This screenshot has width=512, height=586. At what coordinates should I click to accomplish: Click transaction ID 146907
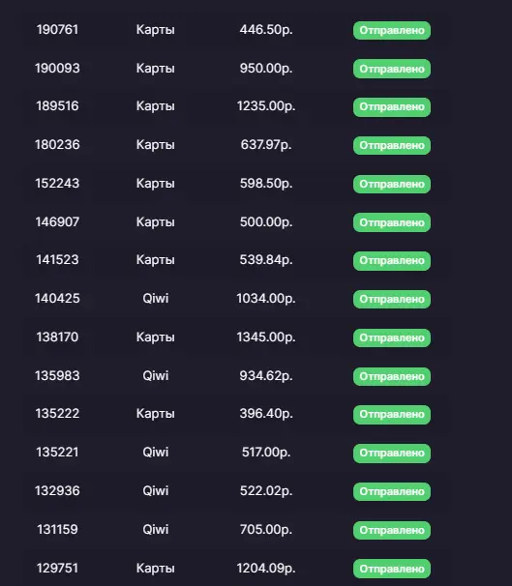click(57, 222)
